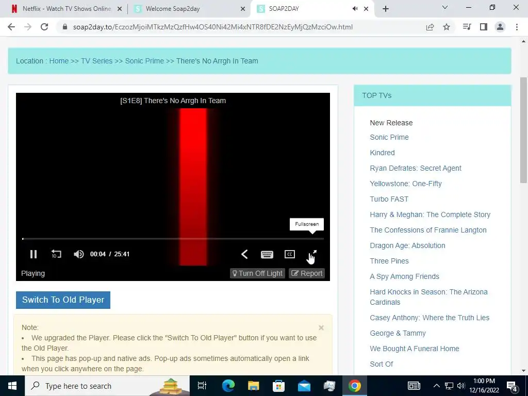528x396 pixels.
Task: Bookmark this page with star
Action: (447, 27)
